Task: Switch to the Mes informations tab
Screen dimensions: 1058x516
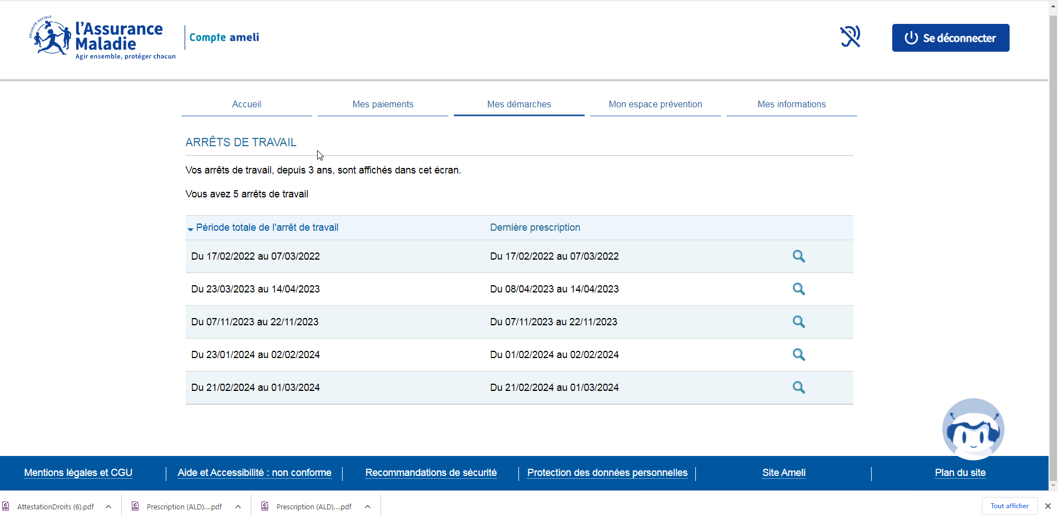Action: click(x=791, y=105)
